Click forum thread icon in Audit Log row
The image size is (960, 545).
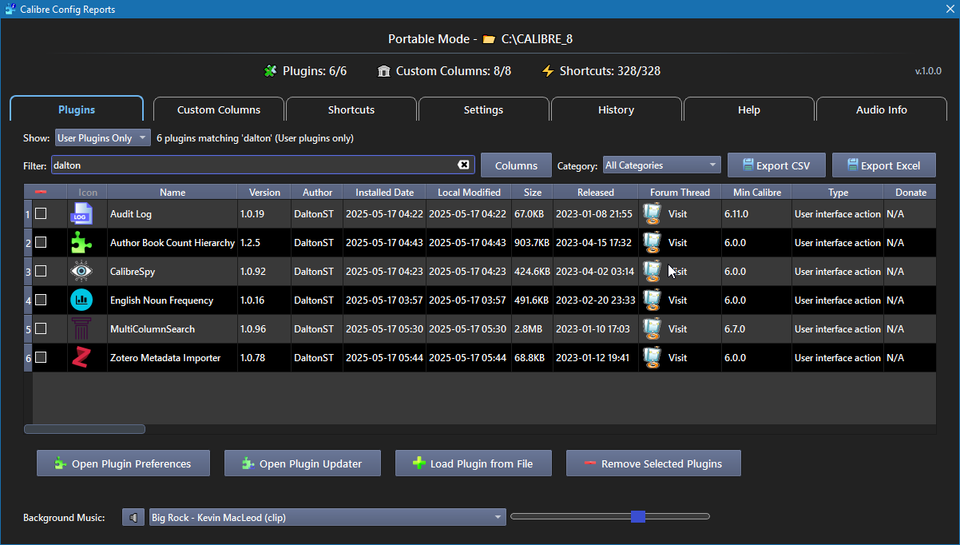(653, 213)
